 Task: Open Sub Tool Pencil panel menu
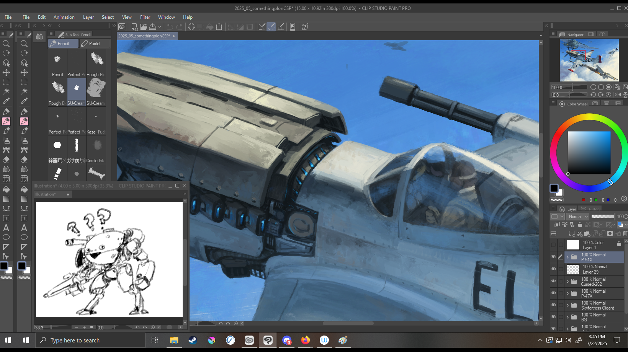51,34
